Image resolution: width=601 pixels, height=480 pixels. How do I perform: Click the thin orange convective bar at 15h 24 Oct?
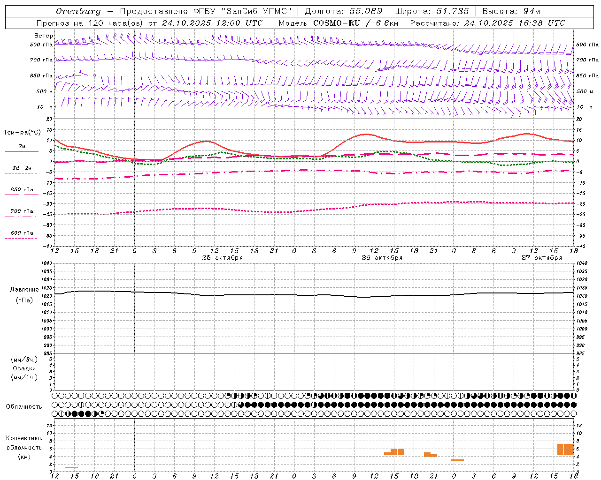pyautogui.click(x=71, y=468)
